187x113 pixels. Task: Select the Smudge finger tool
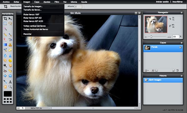click(x=5, y=60)
